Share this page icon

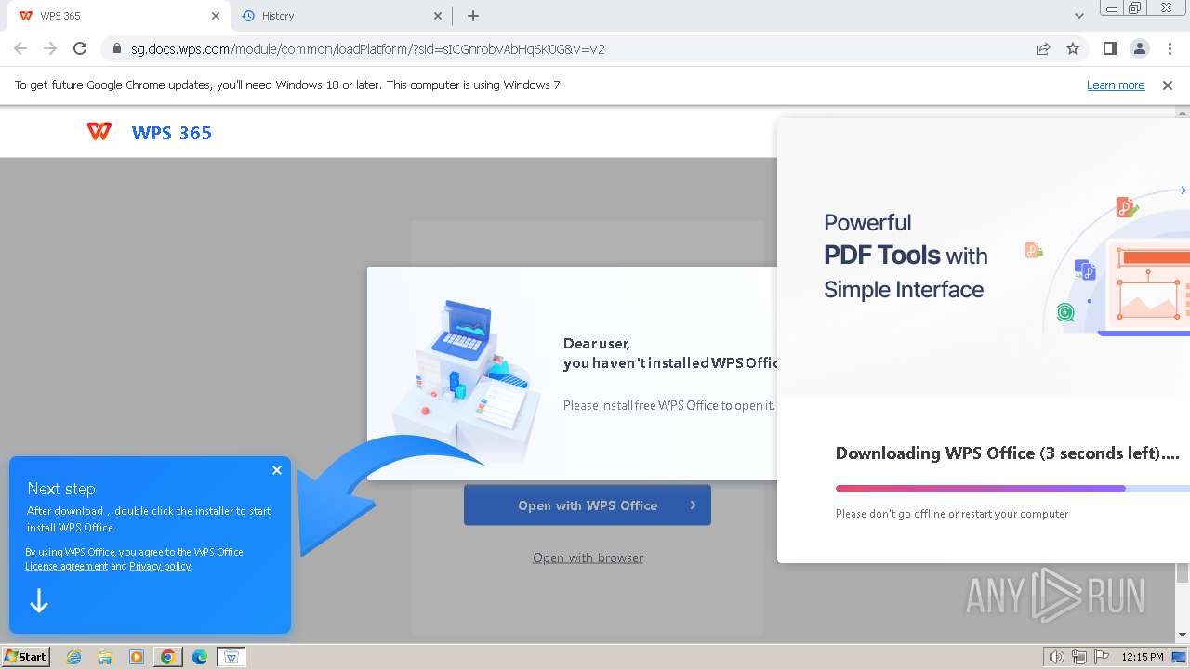[1043, 49]
